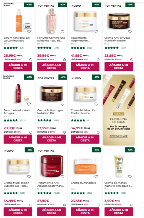Heart icon on Crema Iluminadora product
Viewport: 144px width, 218px height.
point(96,177)
